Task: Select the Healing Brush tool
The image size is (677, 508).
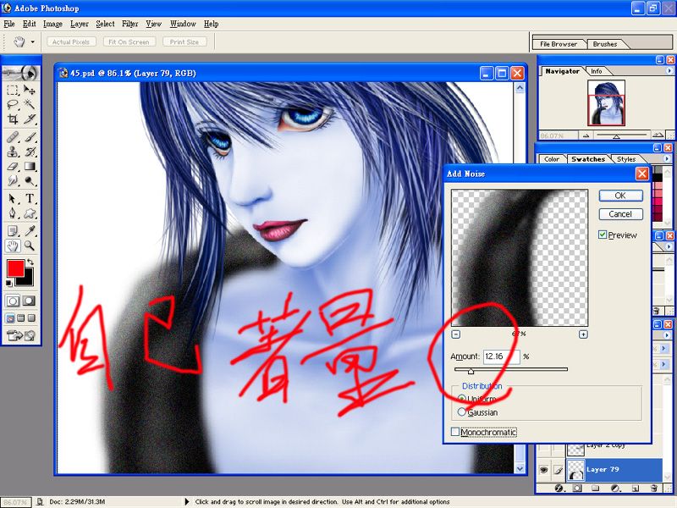Action: pos(13,137)
